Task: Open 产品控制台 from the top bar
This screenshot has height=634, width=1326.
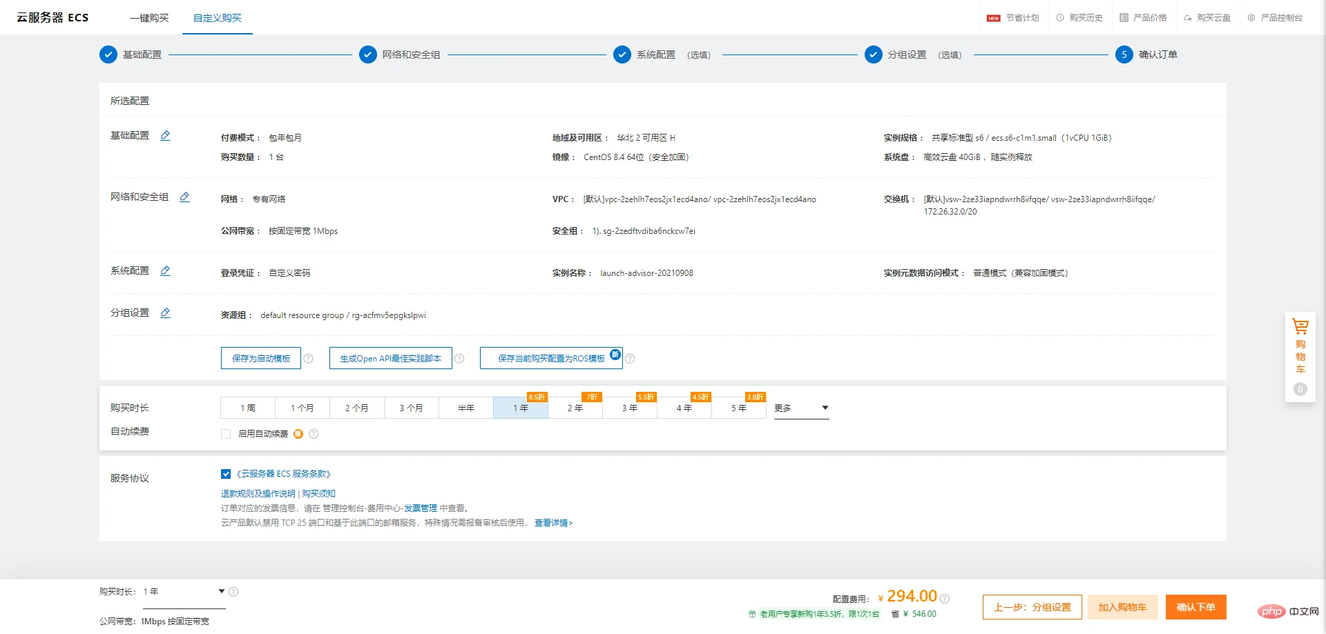Action: click(x=1275, y=18)
